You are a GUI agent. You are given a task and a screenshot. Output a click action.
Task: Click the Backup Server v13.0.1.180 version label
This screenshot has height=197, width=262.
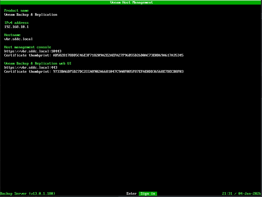tap(28, 194)
